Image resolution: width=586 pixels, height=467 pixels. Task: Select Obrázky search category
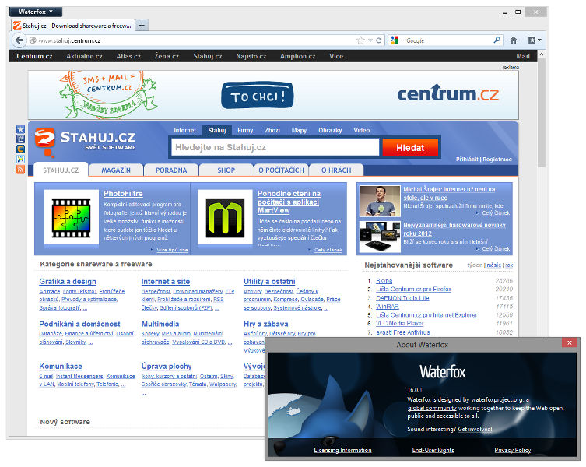(330, 130)
